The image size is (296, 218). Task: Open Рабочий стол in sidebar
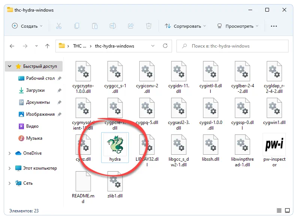point(36,78)
